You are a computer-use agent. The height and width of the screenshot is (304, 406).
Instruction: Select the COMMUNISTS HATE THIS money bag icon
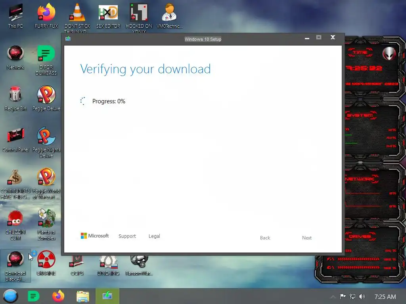click(x=15, y=184)
